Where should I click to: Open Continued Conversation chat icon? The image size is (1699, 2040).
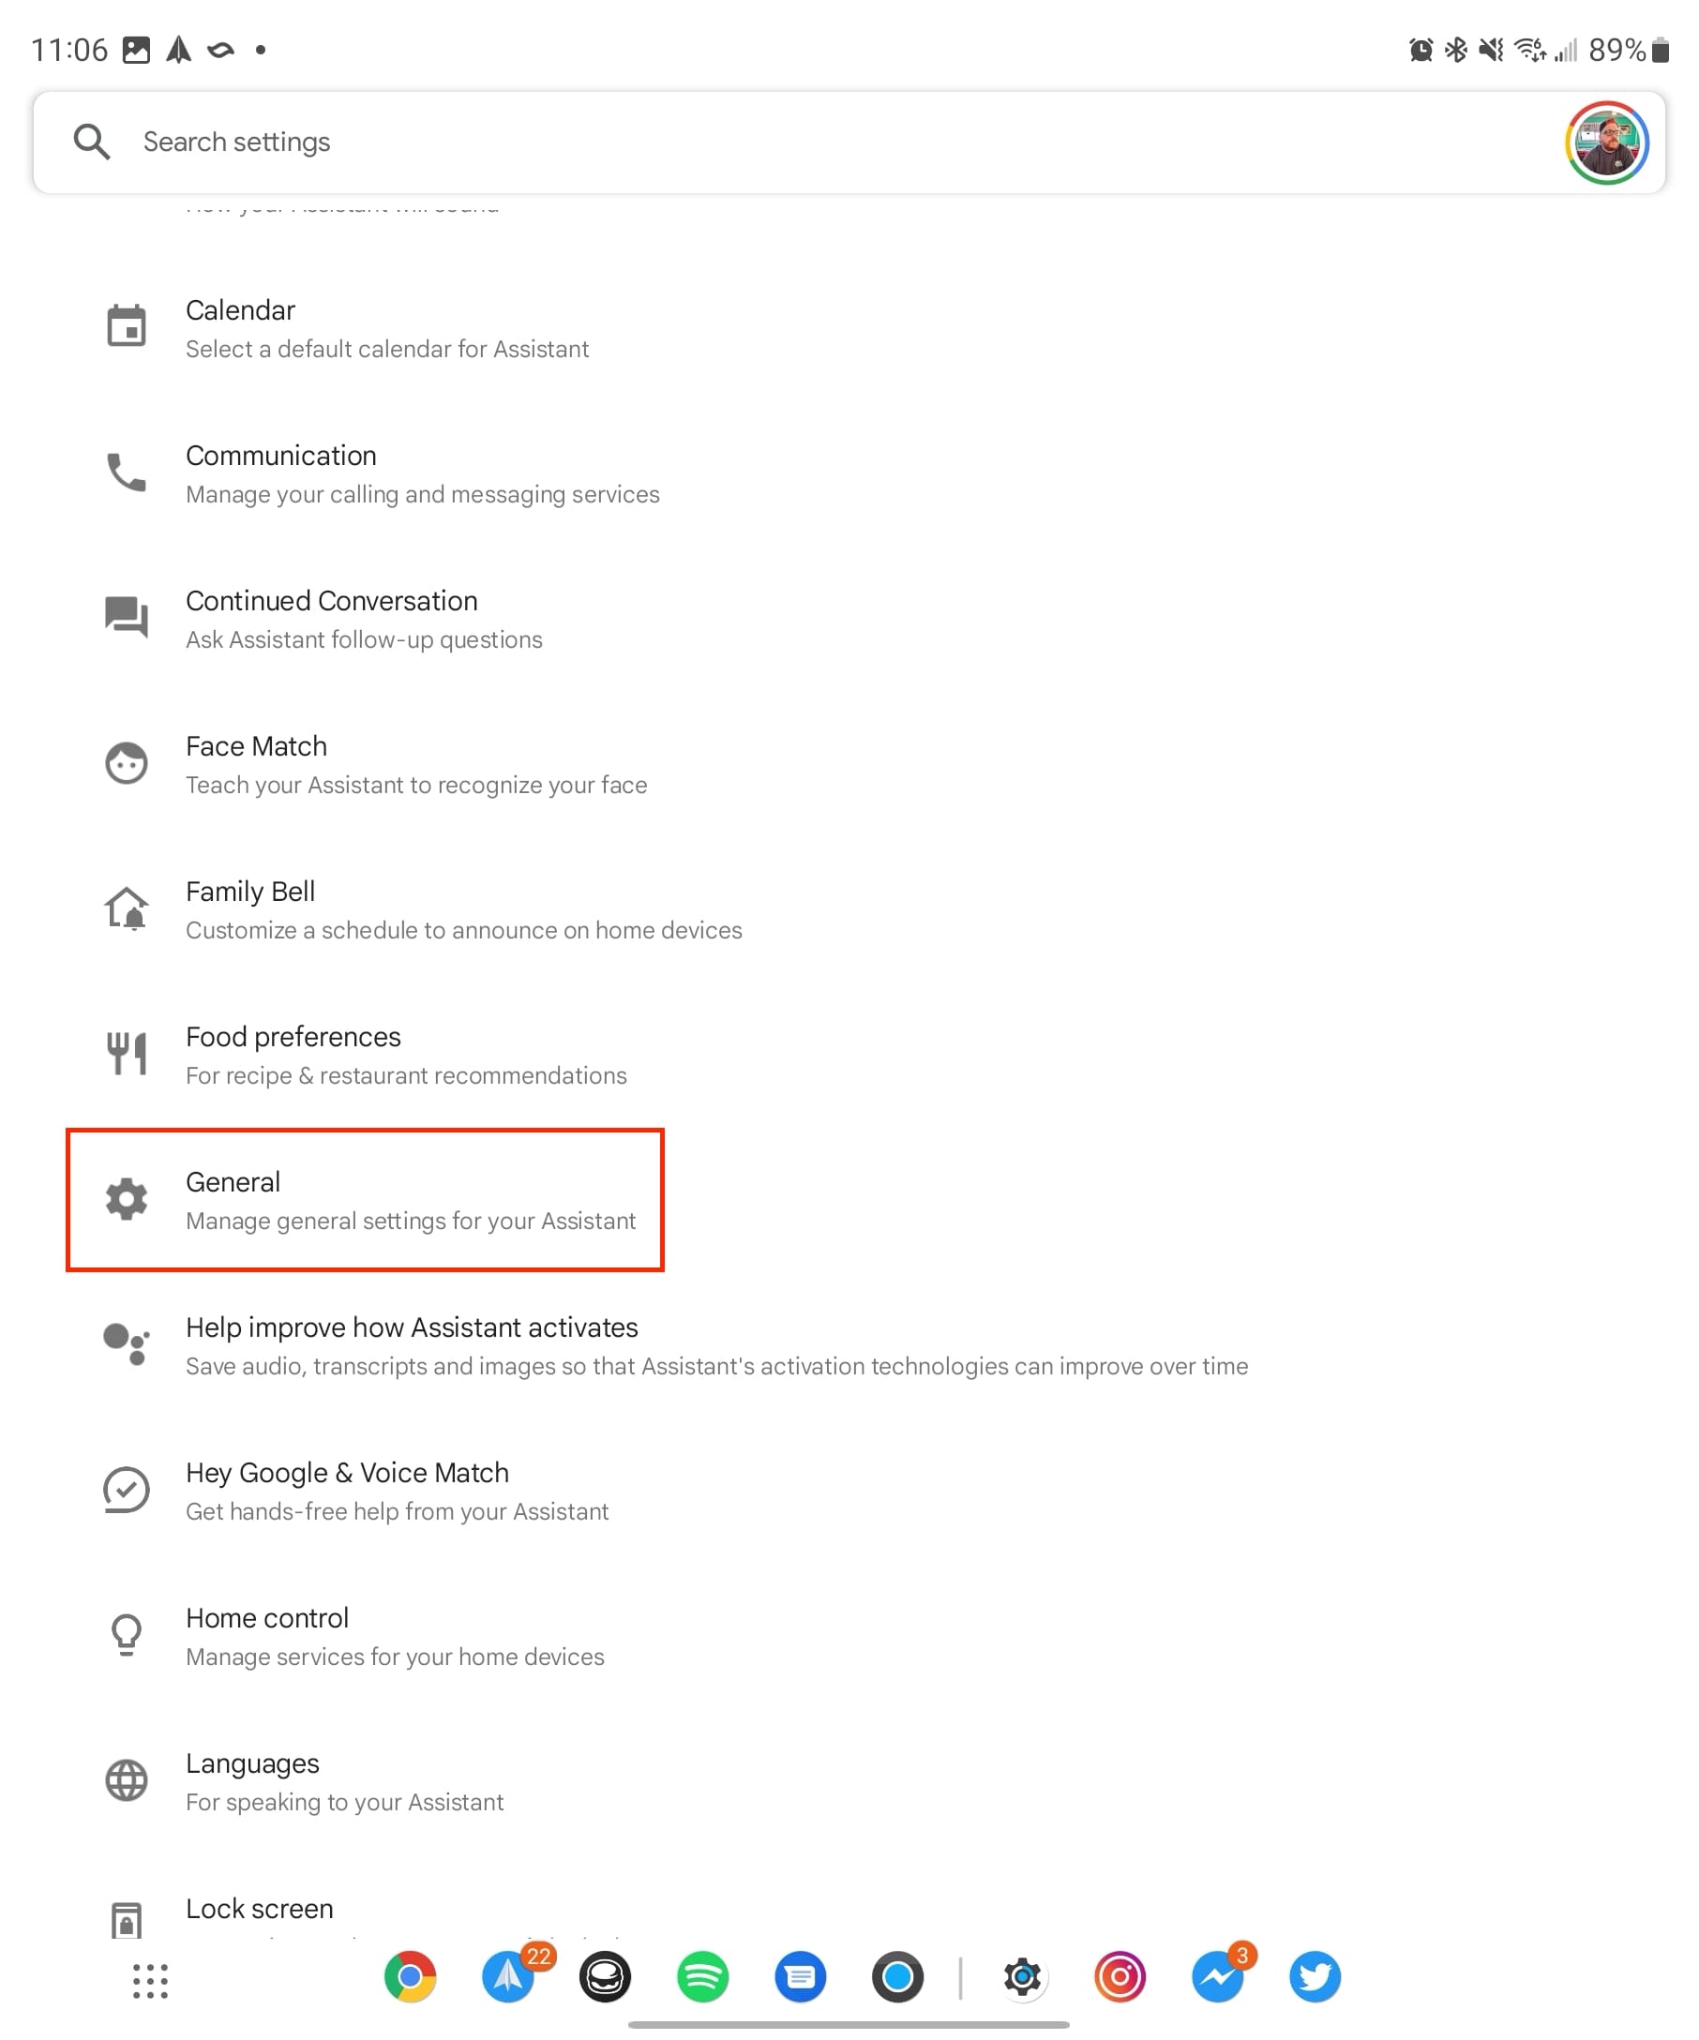[x=127, y=617]
